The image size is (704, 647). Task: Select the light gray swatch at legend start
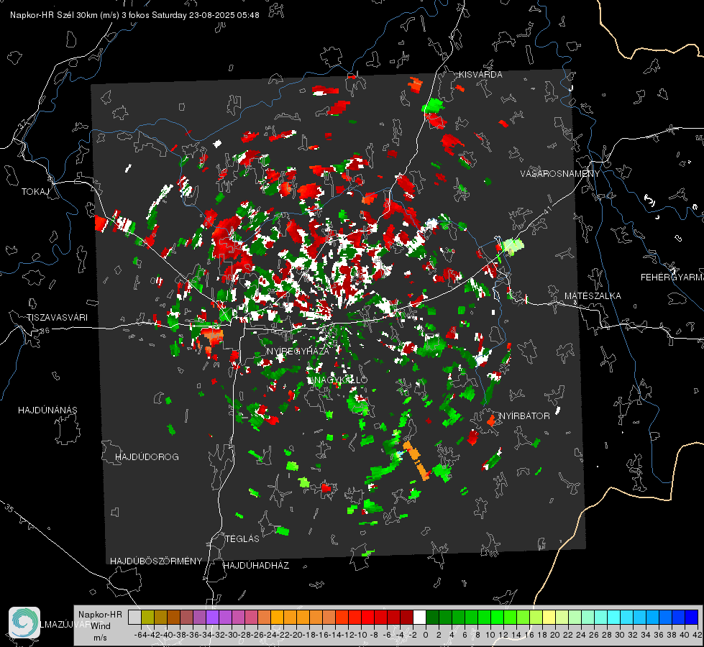pos(134,617)
